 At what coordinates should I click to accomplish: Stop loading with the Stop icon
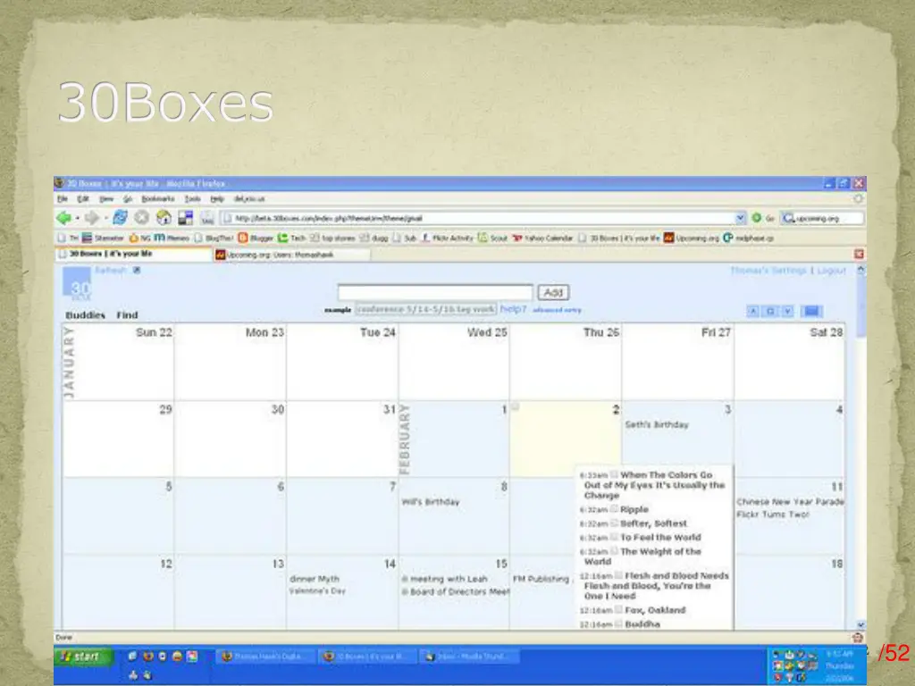pyautogui.click(x=142, y=218)
